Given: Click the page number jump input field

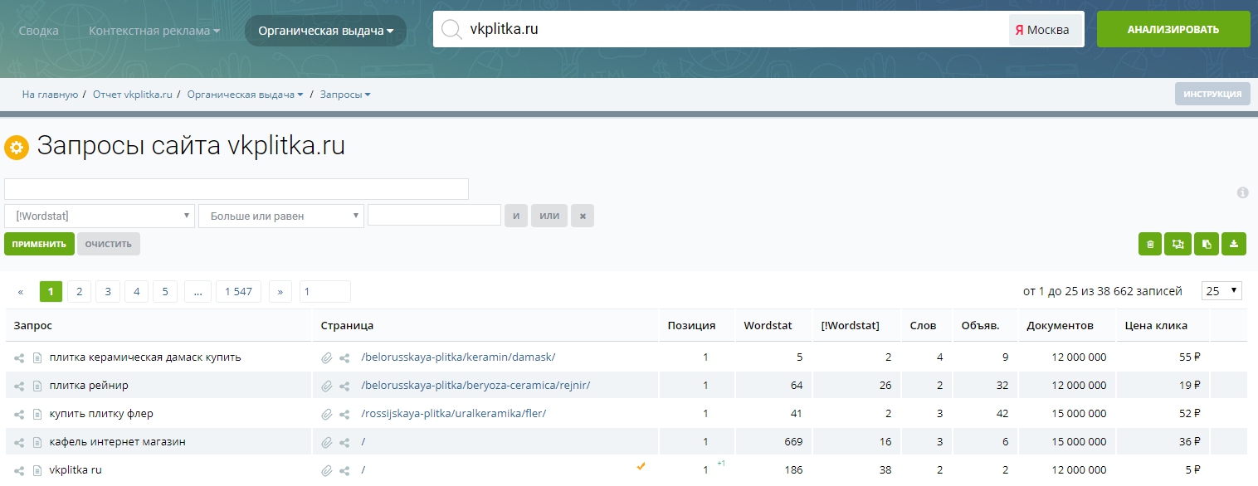Looking at the screenshot, I should pos(325,291).
